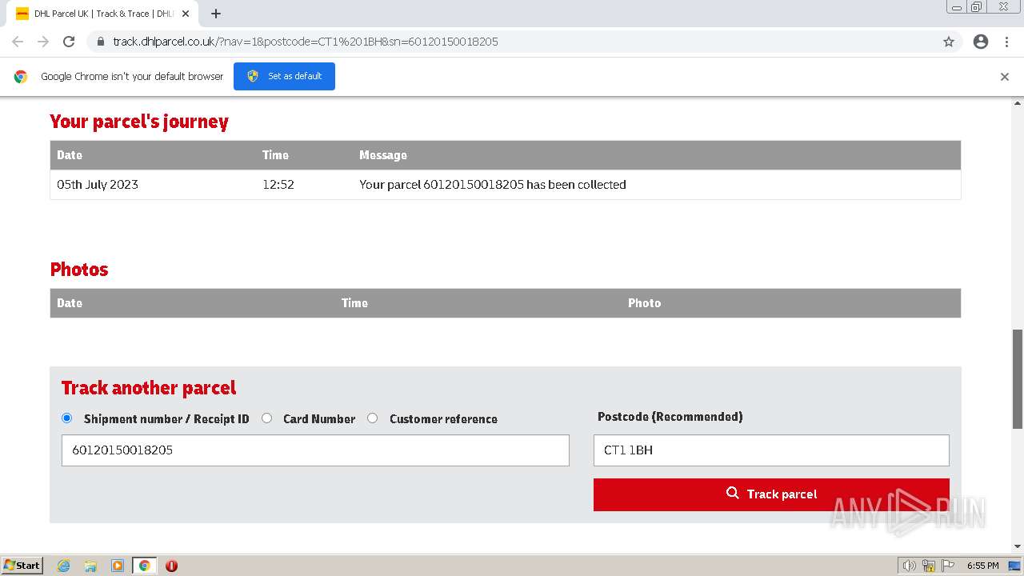Open the Windows Start menu
The image size is (1024, 576).
22,565
